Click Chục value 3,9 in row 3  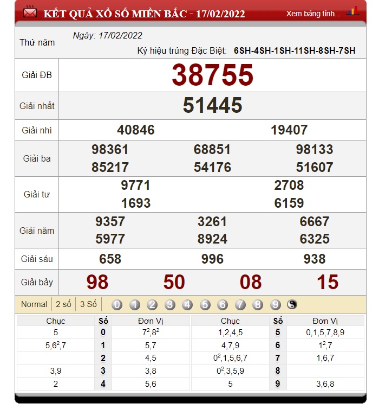56,370
